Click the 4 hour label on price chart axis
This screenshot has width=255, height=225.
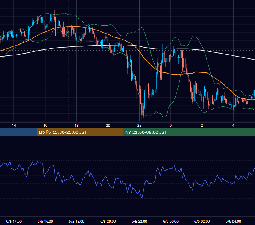[x=233, y=126]
